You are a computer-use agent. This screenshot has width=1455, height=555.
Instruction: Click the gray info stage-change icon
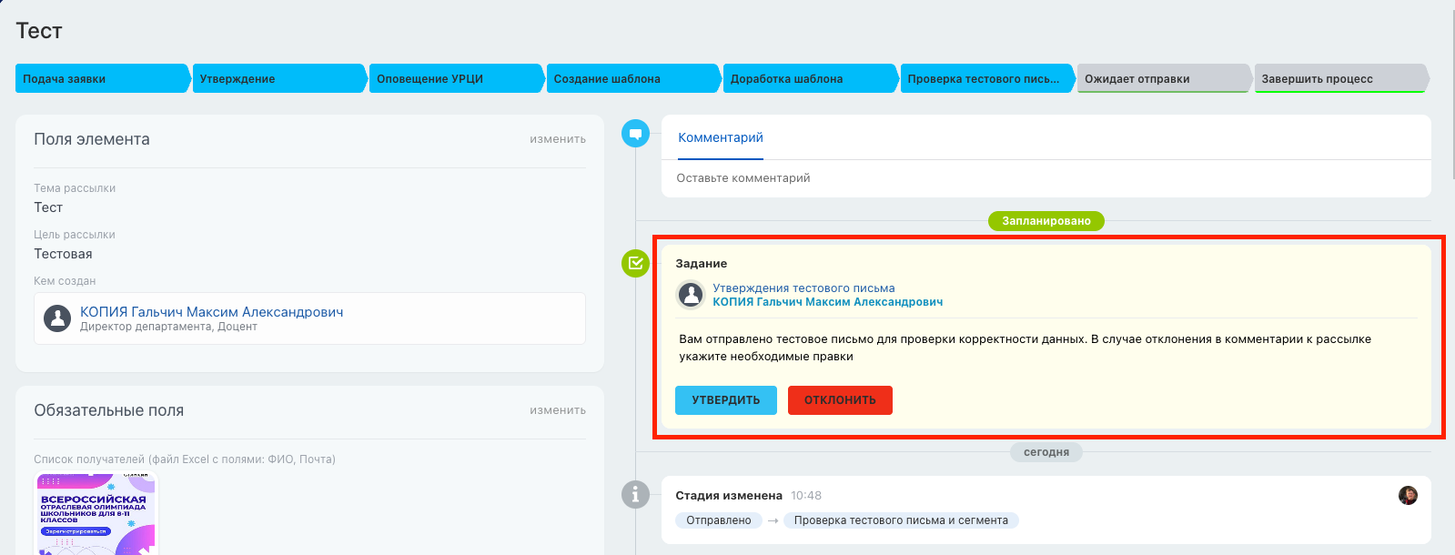[635, 495]
